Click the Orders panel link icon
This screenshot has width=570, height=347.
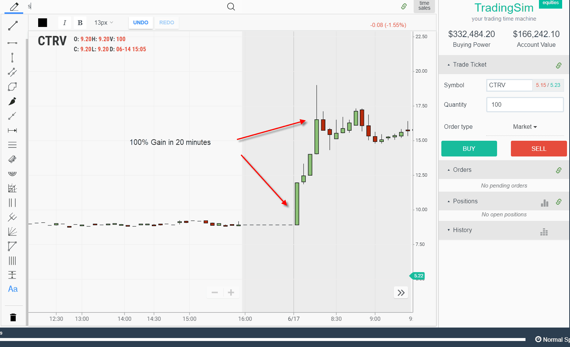tap(558, 170)
